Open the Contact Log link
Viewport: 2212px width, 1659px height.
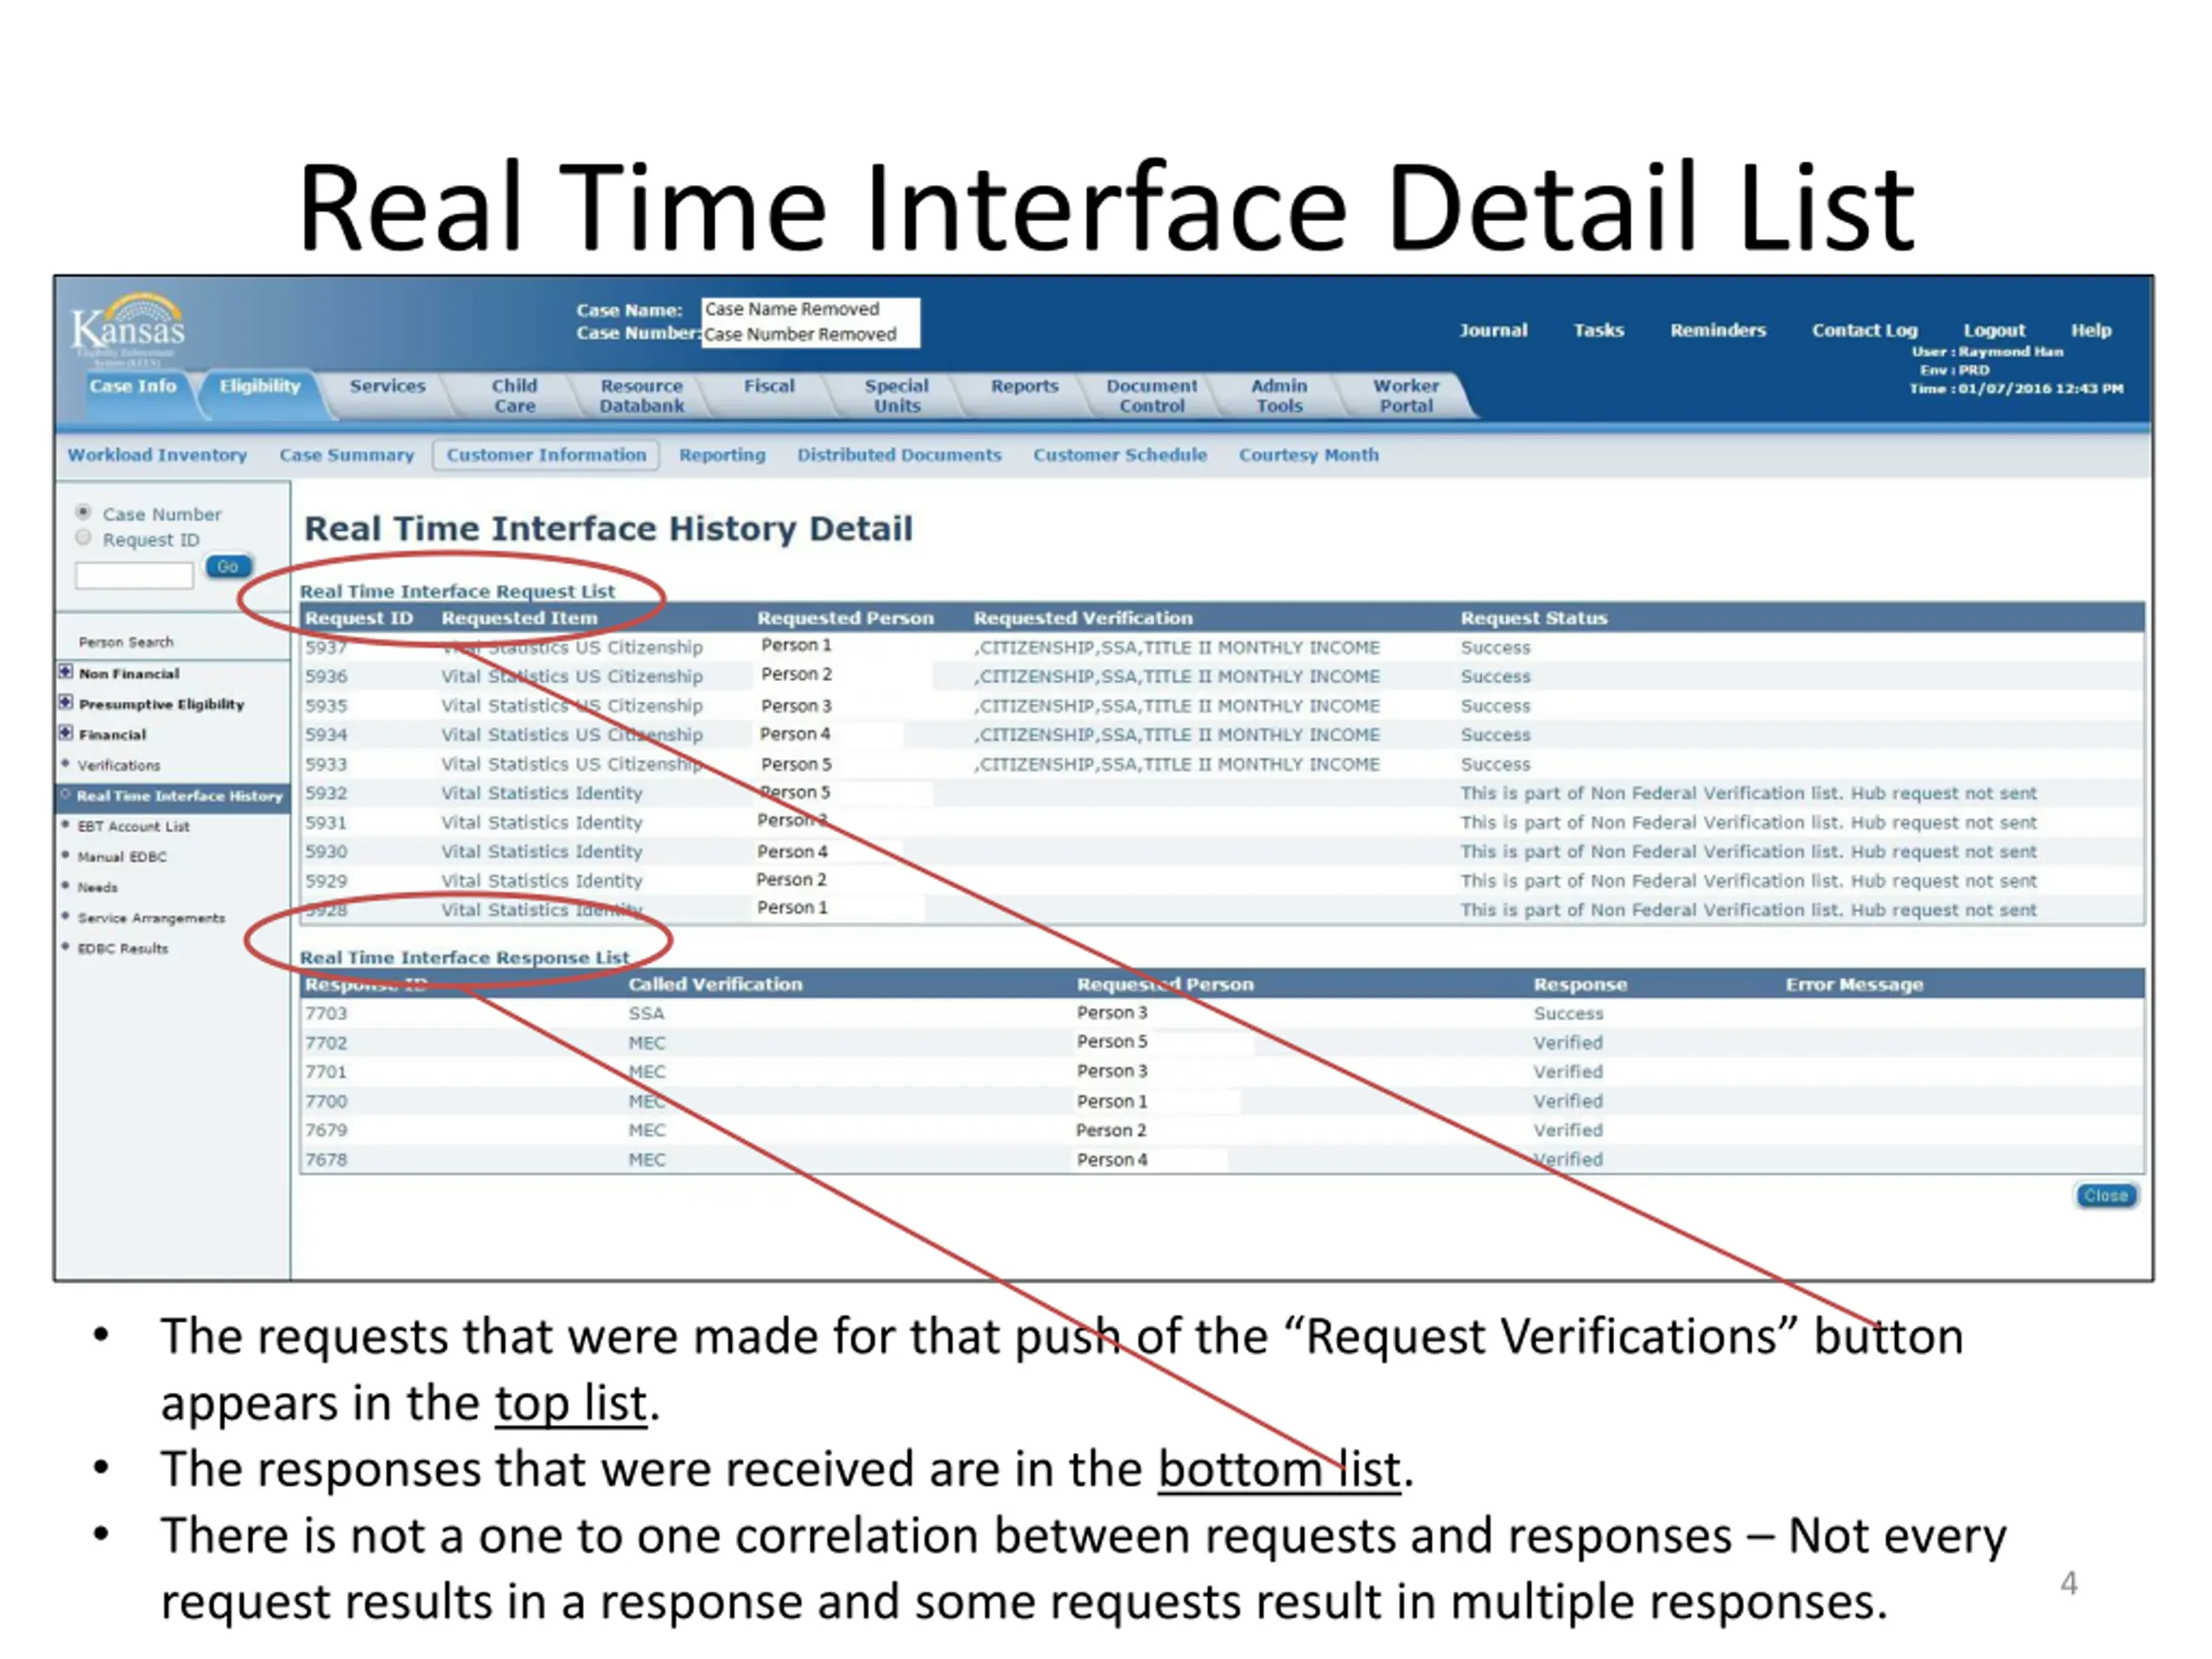(1865, 330)
